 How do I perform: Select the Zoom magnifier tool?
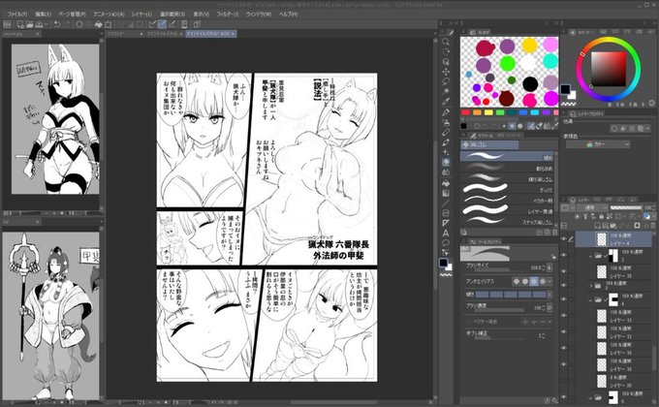446,42
